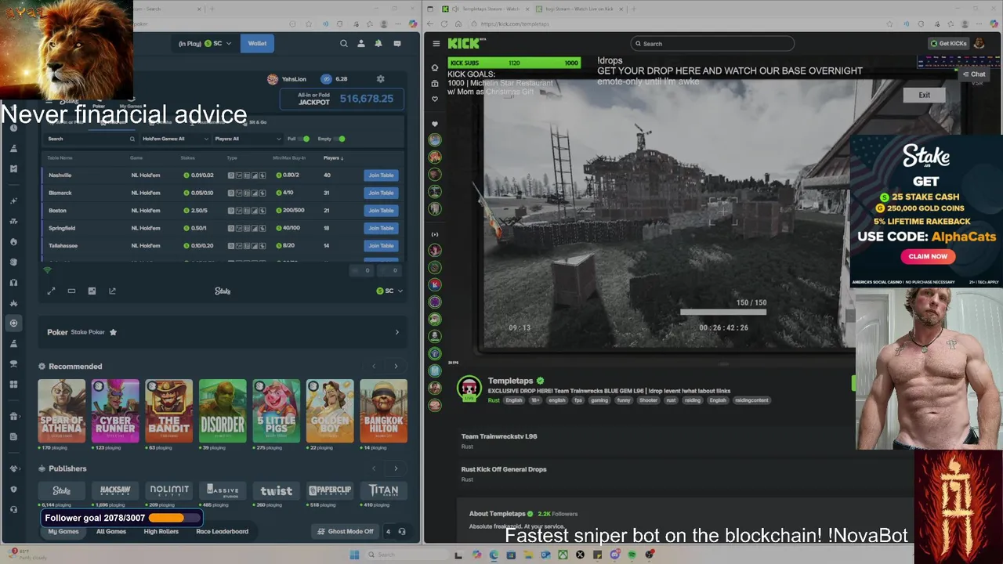Open Stake notifications bell
This screenshot has width=1003, height=564.
[x=378, y=44]
